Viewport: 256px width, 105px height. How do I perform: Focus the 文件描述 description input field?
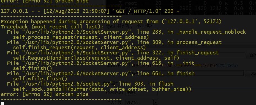193,73
